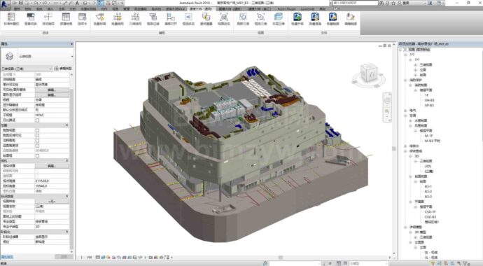Click 编辑 button for 可见性/图形替换
Viewport: 483px width, 266px height.
point(52,90)
